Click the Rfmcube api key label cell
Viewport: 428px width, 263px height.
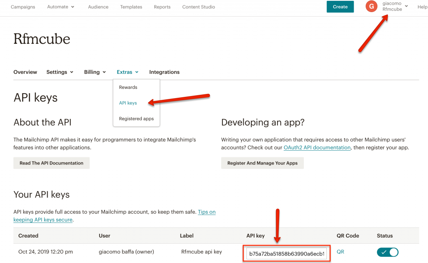click(x=201, y=252)
